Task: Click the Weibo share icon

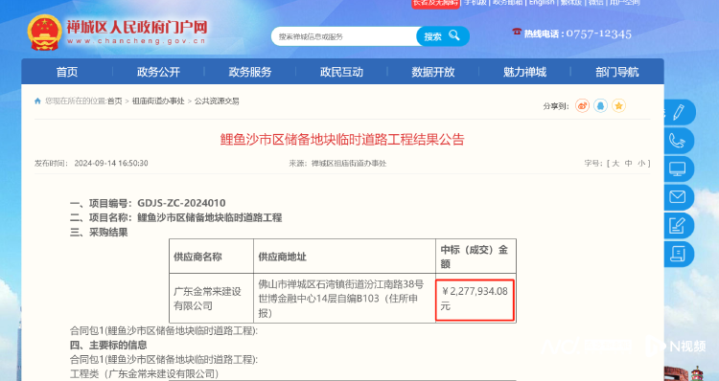Action: coord(582,106)
